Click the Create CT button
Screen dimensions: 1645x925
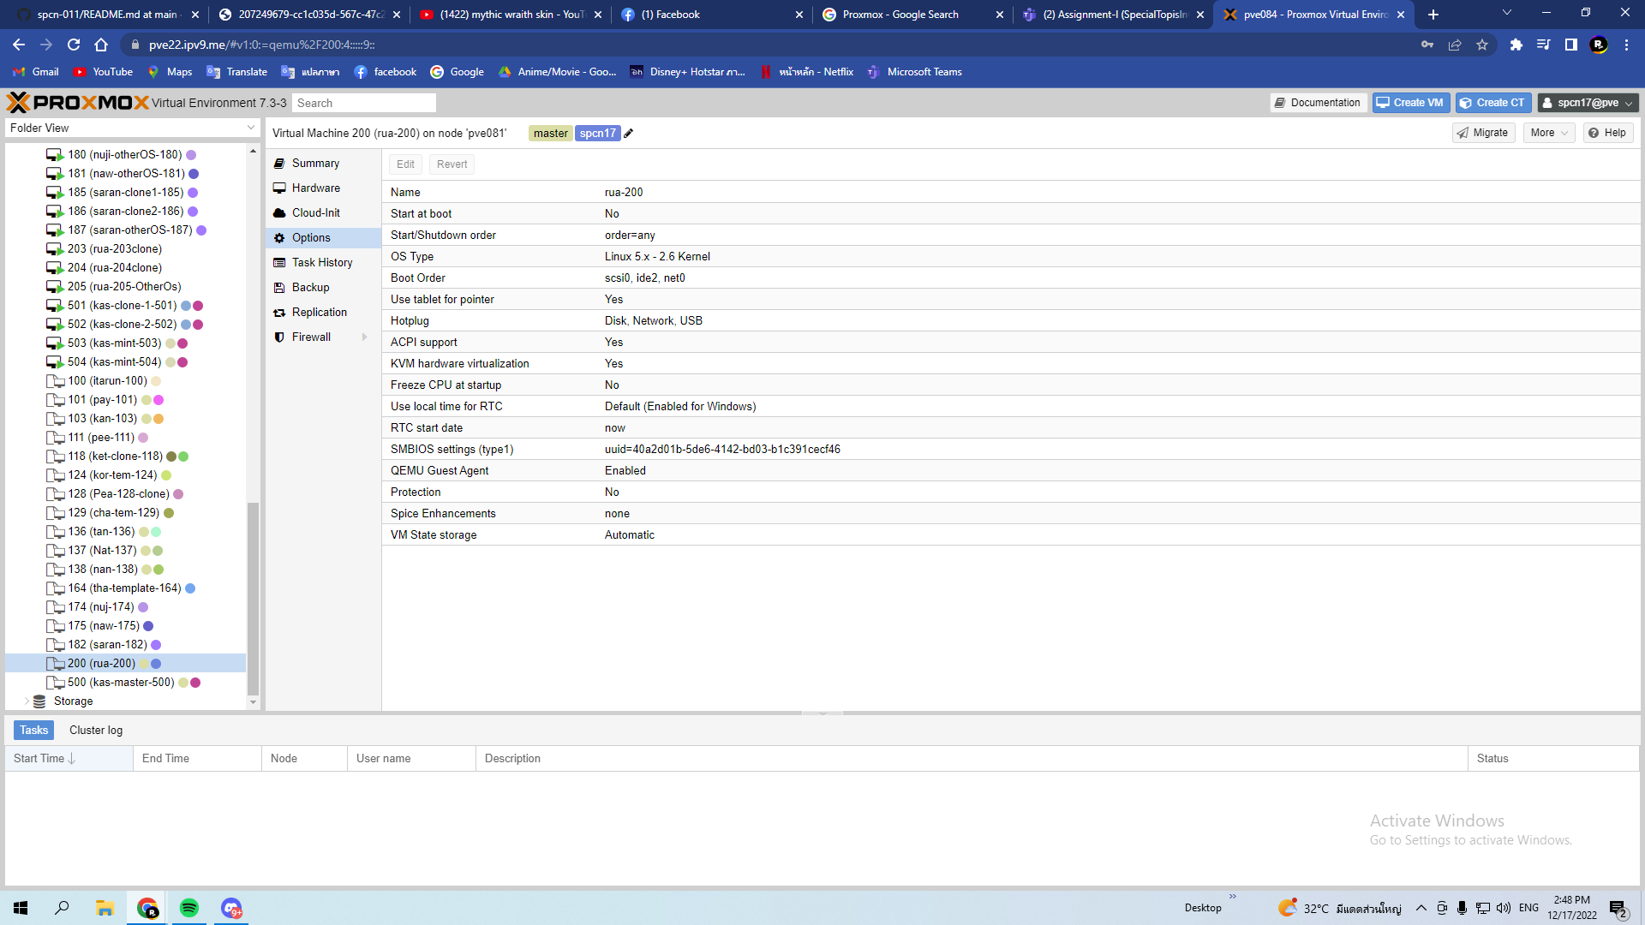tap(1493, 103)
